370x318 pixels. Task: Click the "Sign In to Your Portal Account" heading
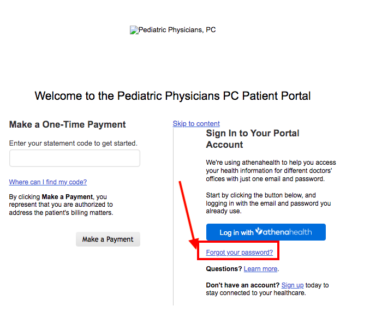(253, 139)
